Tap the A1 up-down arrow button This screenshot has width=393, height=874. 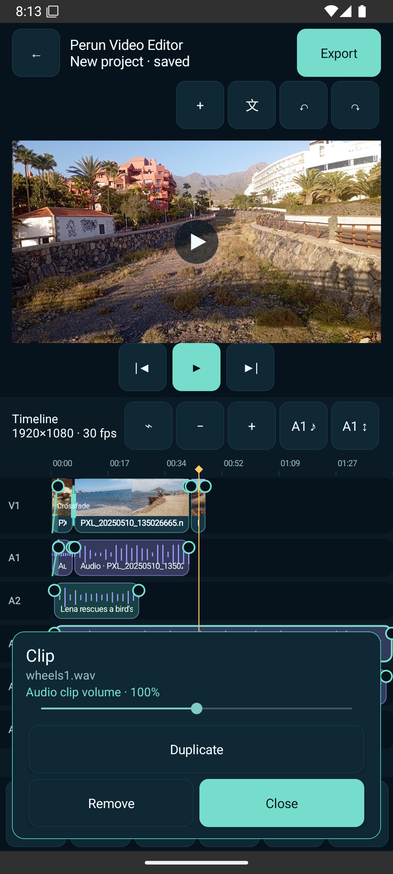coord(355,426)
